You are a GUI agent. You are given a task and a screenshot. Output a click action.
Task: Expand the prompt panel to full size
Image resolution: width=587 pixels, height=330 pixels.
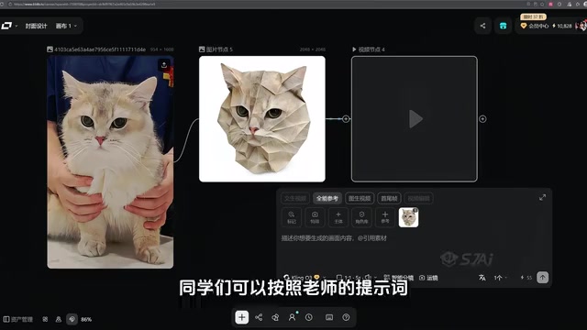coord(542,197)
